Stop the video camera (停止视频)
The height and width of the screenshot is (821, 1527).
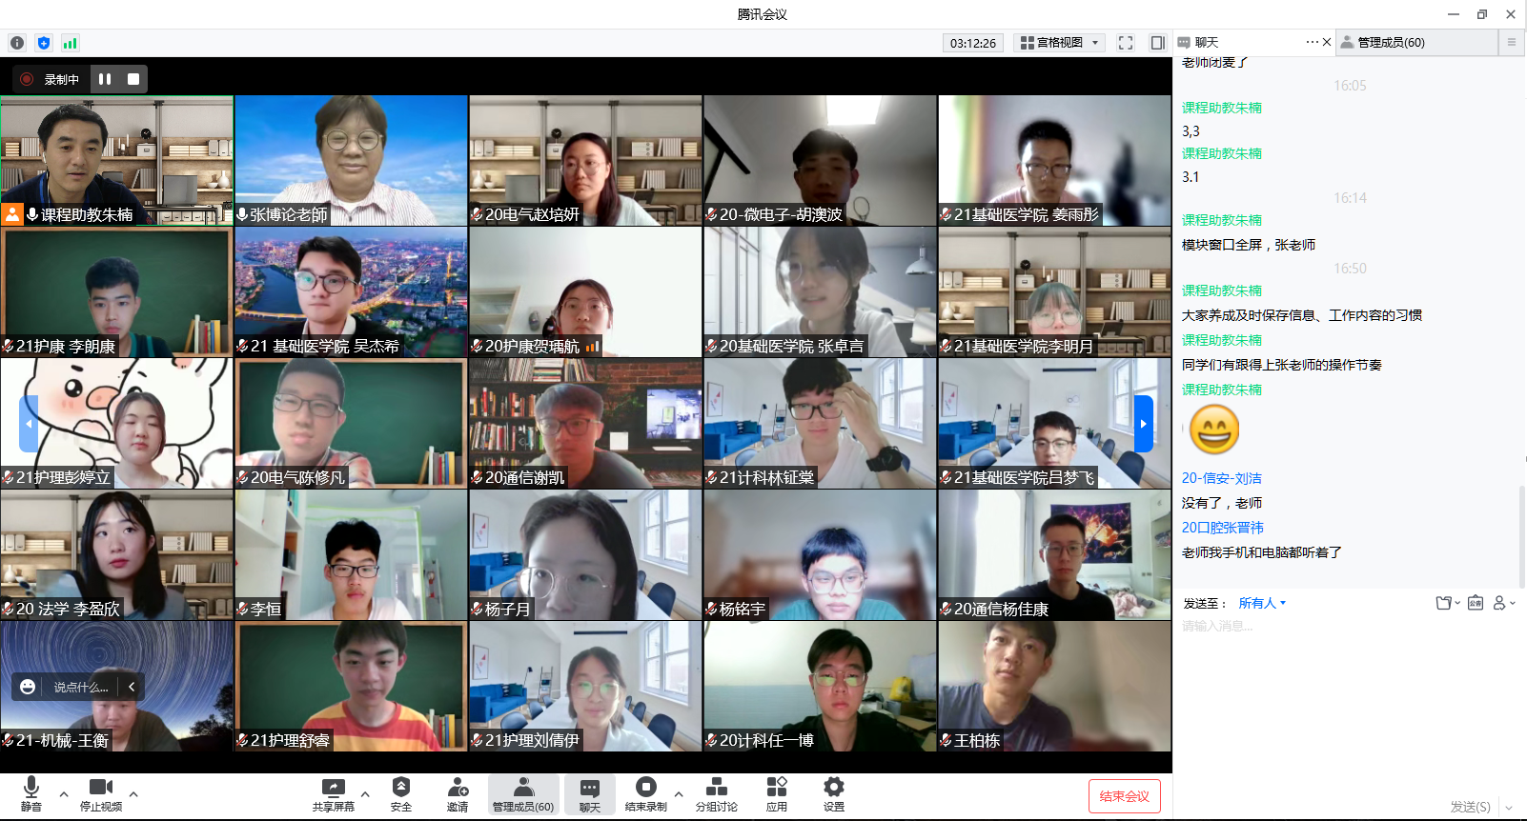[100, 793]
